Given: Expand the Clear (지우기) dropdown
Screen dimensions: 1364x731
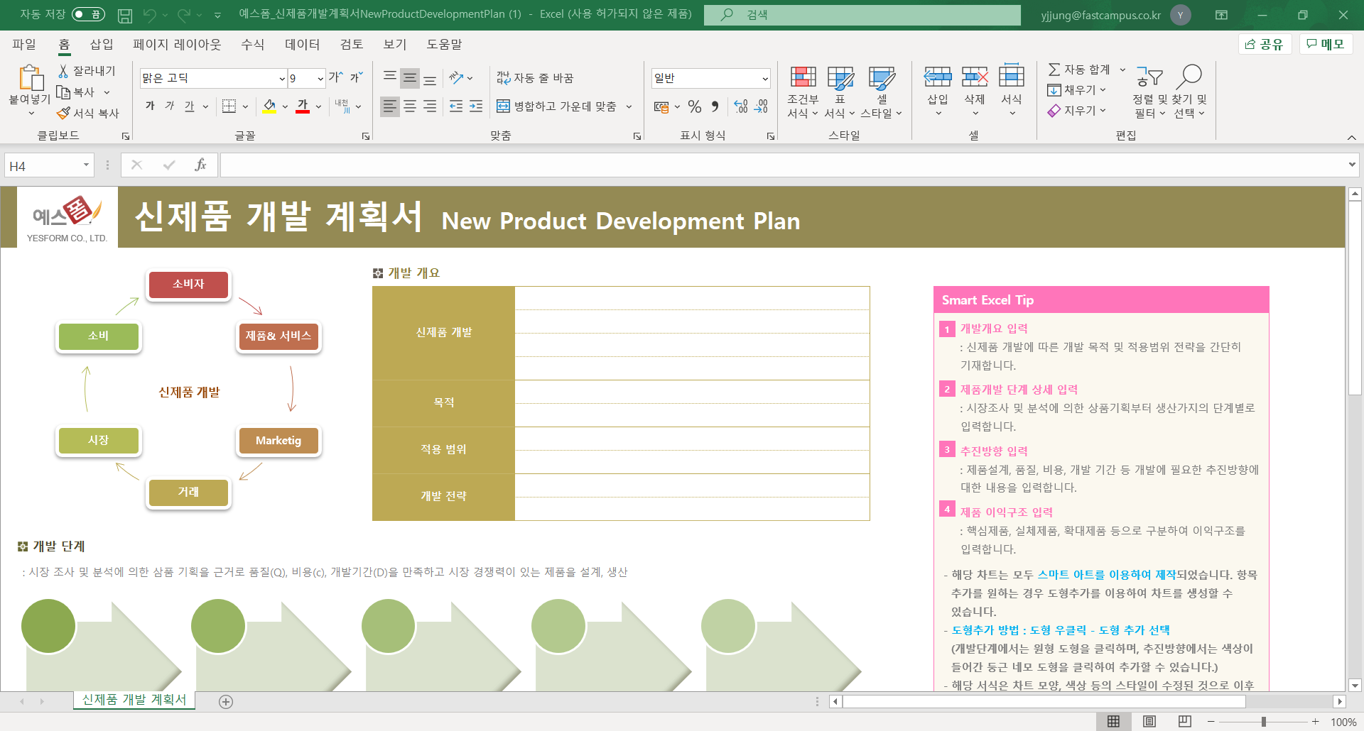Looking at the screenshot, I should tap(1103, 111).
